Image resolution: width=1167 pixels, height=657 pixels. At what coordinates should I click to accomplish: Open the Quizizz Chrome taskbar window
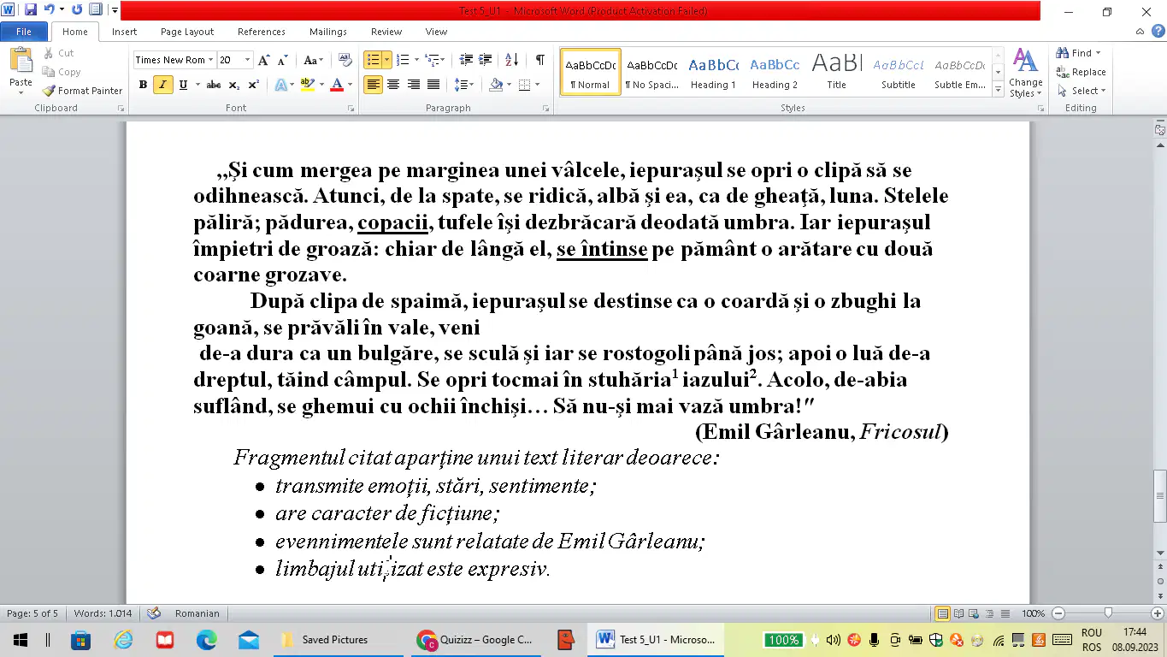click(x=475, y=640)
